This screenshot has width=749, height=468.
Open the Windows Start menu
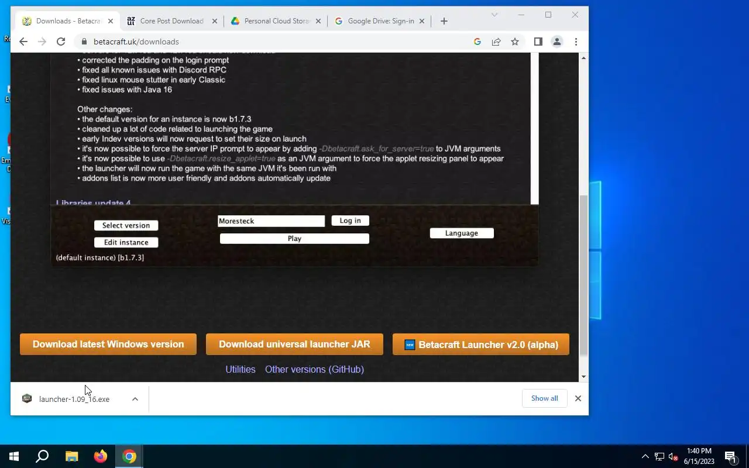point(14,456)
